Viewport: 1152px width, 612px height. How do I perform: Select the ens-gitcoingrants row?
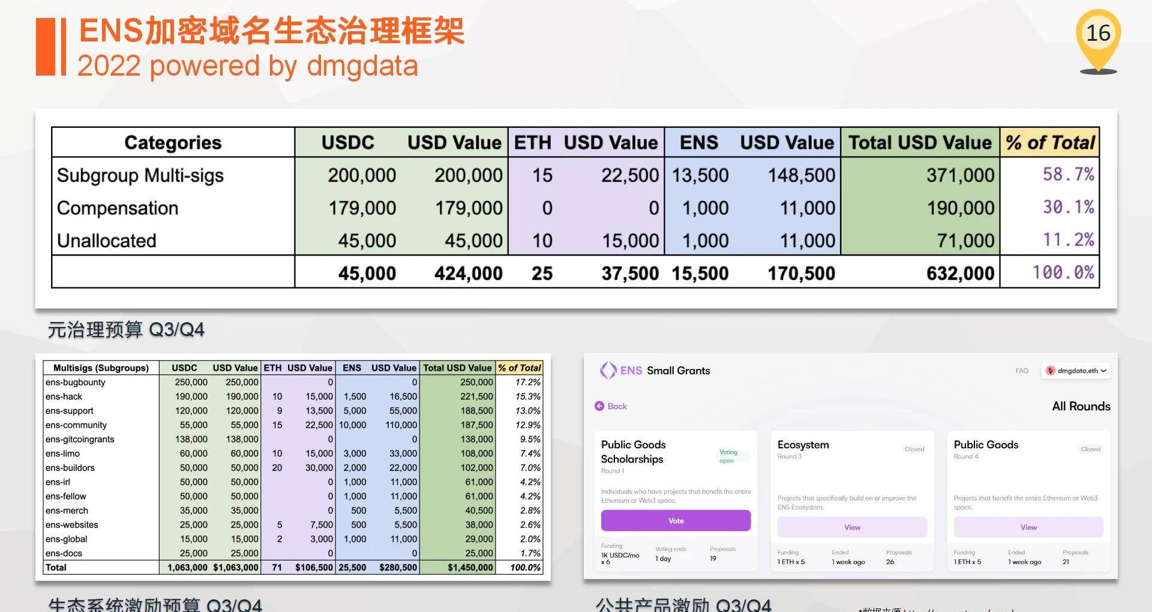[x=293, y=439]
